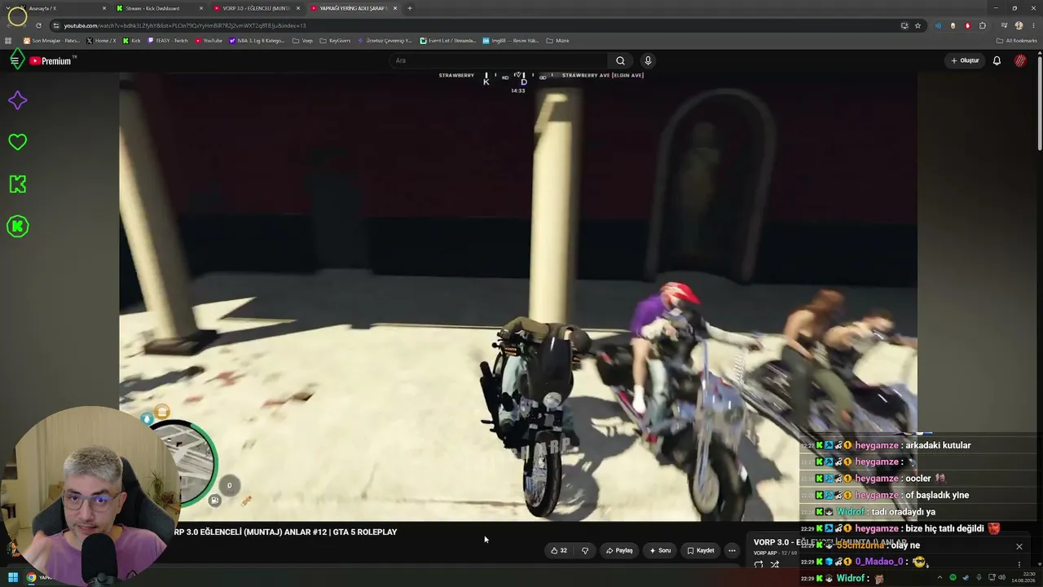Open the TEASY - Twitch bookmark
1043x587 pixels.
168,41
